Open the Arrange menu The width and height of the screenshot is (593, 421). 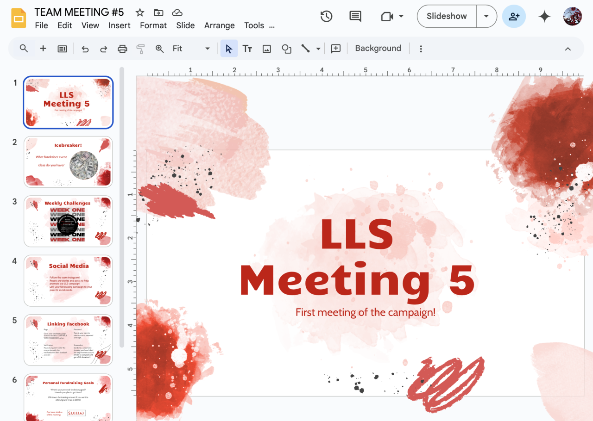point(219,25)
